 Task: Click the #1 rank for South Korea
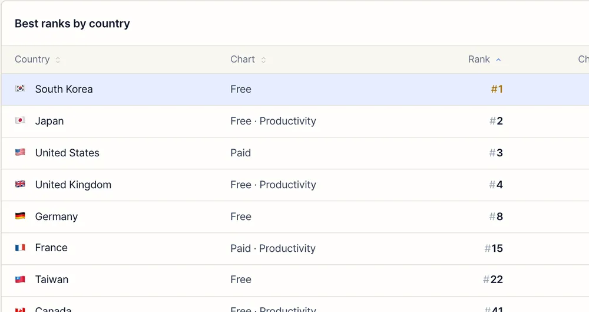(x=497, y=89)
